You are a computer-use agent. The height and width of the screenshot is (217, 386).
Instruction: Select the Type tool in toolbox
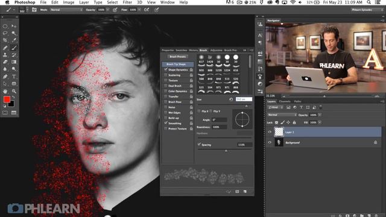pyautogui.click(x=14, y=77)
